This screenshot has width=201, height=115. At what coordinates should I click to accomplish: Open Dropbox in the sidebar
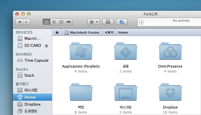click(x=33, y=104)
